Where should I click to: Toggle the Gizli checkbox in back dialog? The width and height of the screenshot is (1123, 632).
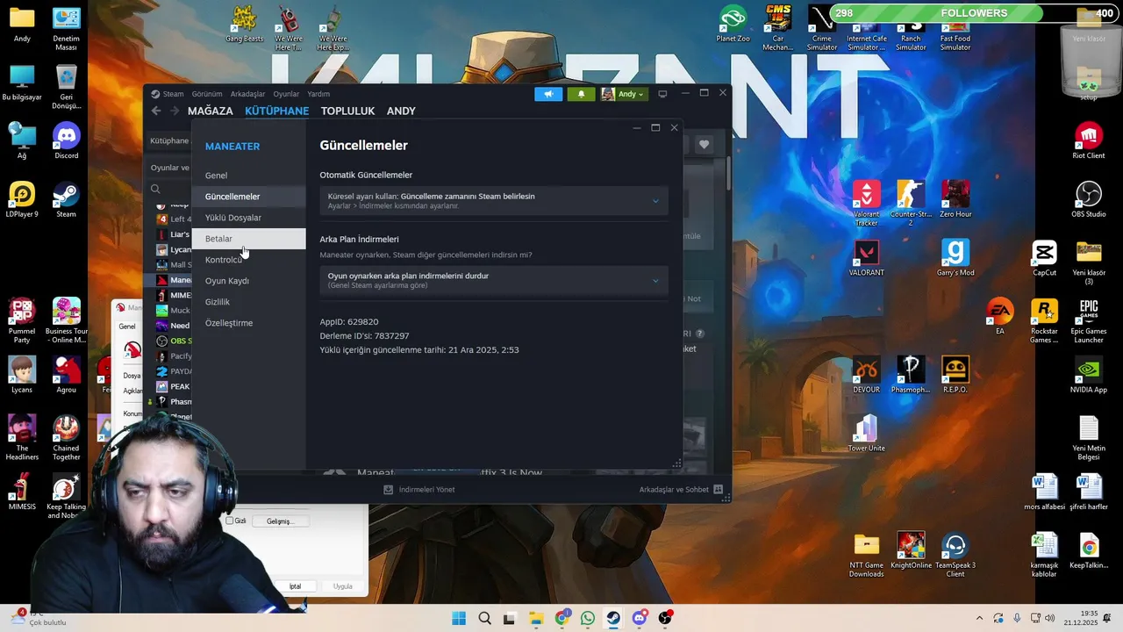click(x=230, y=521)
